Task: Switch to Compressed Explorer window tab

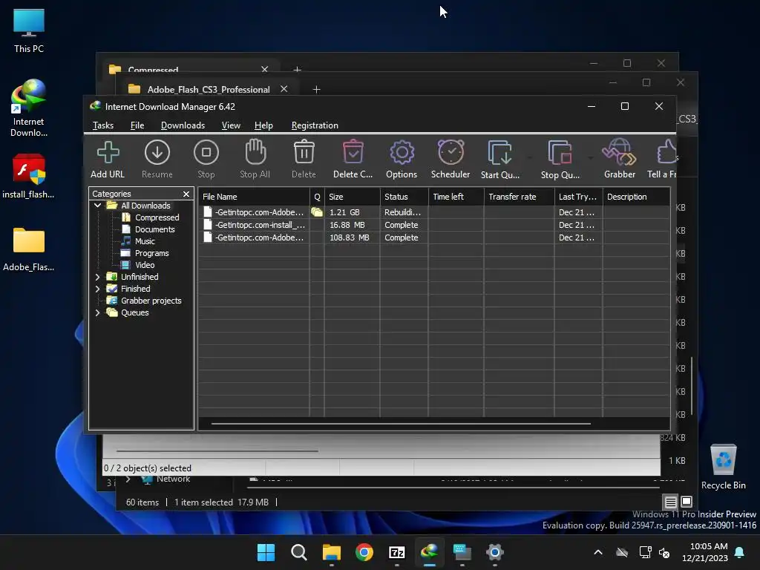Action: tap(153, 70)
